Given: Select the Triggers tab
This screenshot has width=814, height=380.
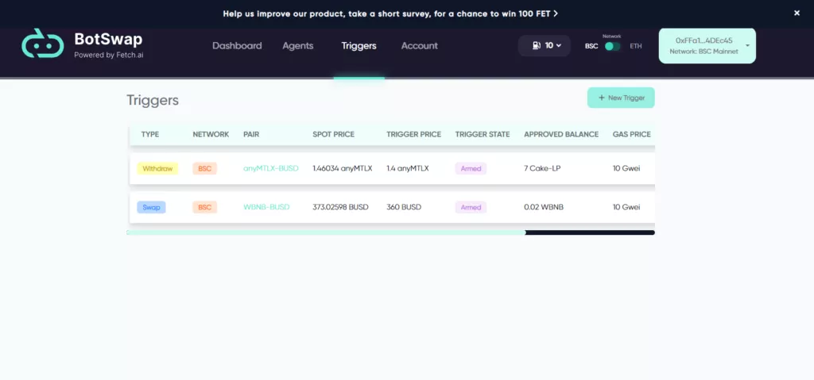Looking at the screenshot, I should pos(359,46).
